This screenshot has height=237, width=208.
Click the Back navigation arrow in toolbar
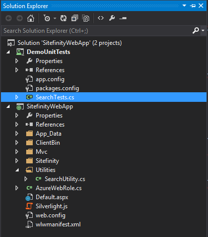click(9, 18)
